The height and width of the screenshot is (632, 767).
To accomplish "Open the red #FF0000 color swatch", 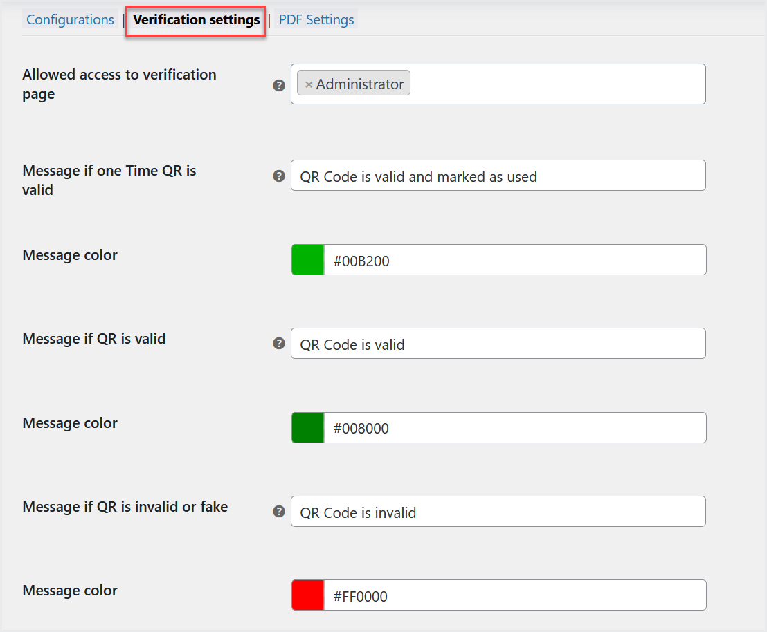I will 307,595.
